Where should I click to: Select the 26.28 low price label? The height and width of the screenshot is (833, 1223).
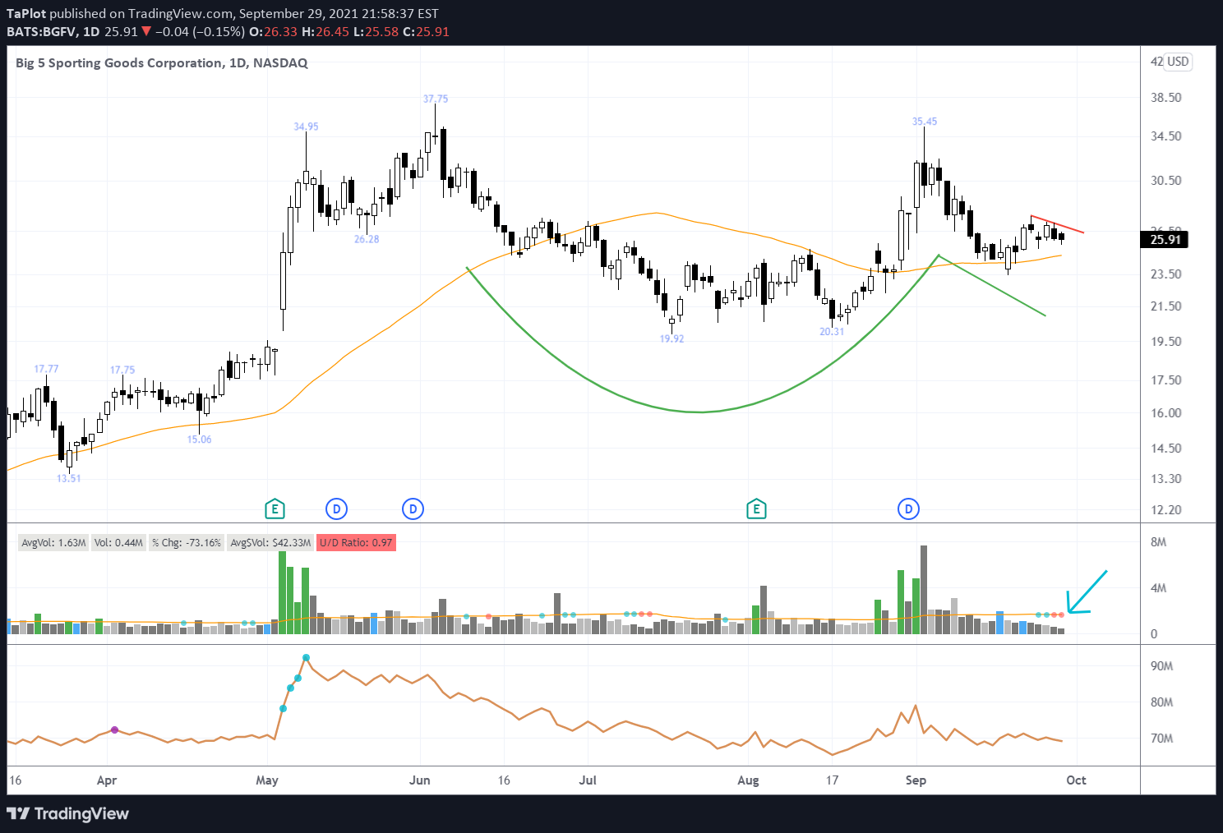tap(367, 239)
